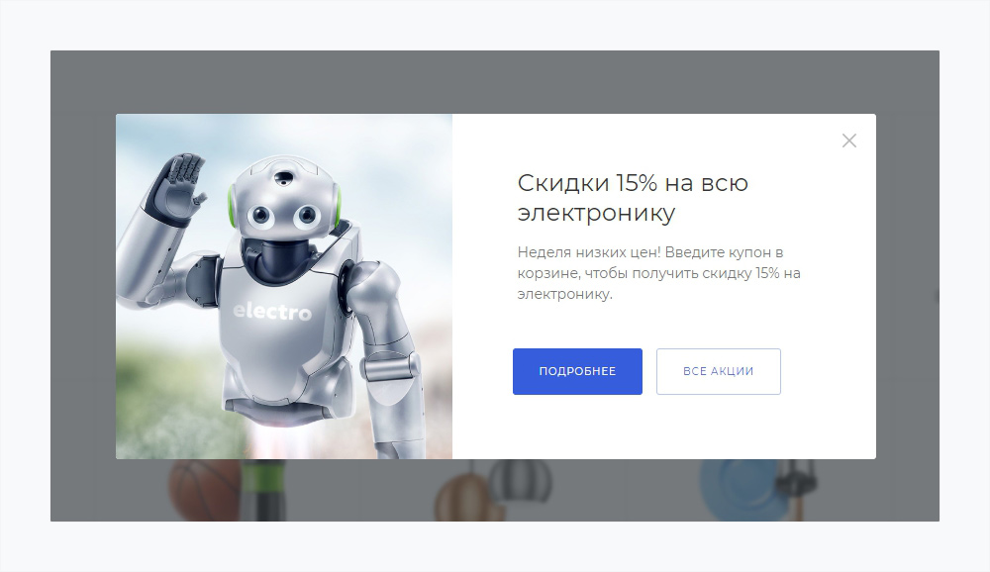
Task: Click dark overlay right of the popup
Action: [907, 286]
